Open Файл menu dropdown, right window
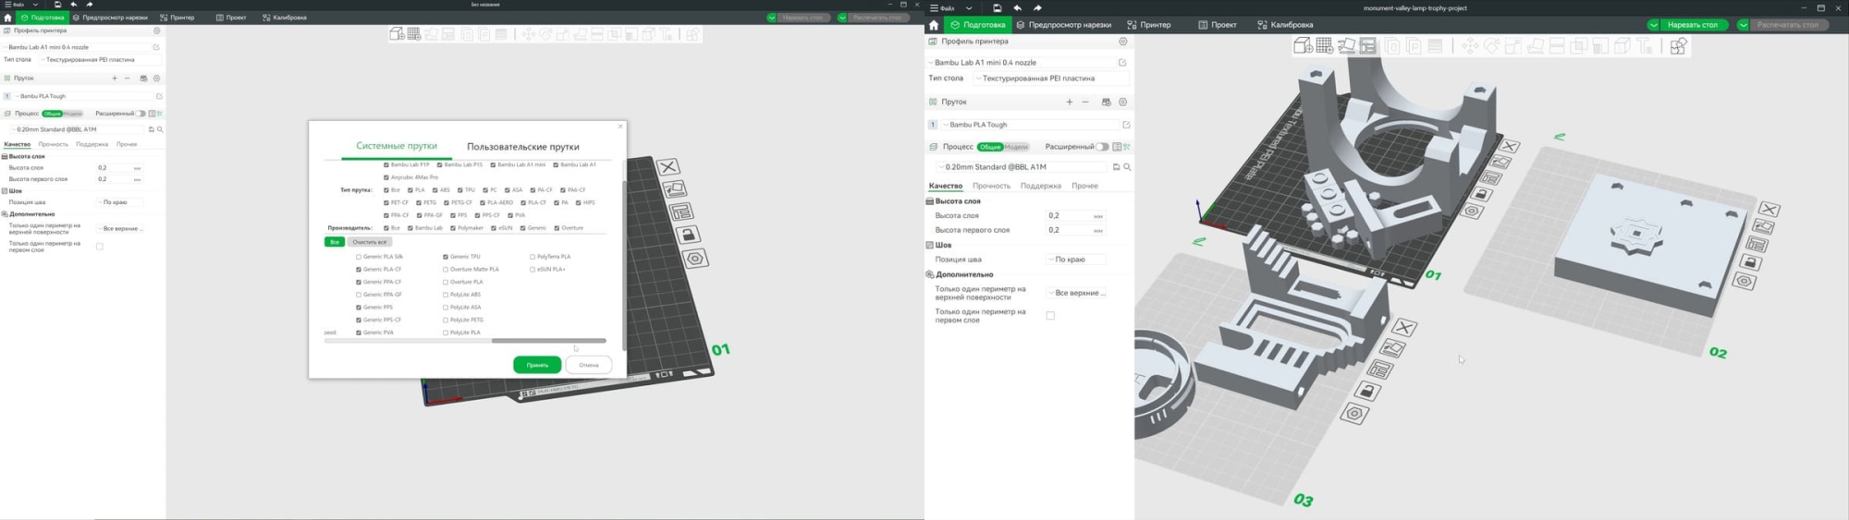The image size is (1849, 520). (x=969, y=8)
